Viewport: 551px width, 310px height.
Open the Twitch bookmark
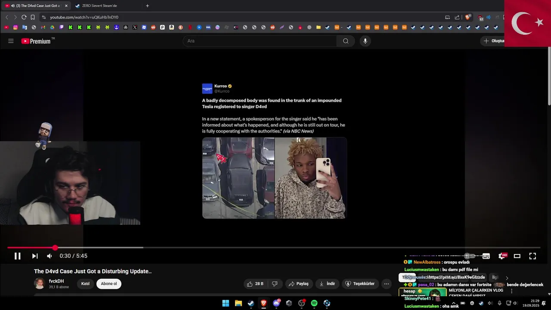tap(62, 27)
